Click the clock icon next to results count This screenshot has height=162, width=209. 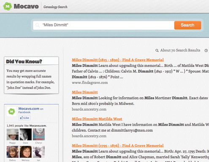coord(206,50)
